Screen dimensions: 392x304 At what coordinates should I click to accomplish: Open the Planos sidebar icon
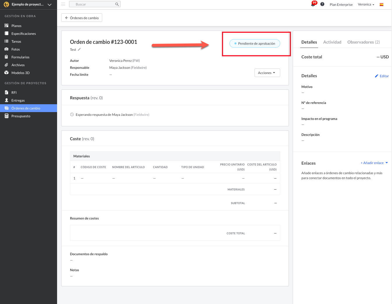[x=6, y=26]
